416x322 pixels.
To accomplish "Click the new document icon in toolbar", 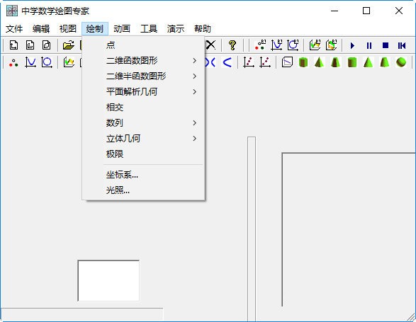I will click(13, 45).
